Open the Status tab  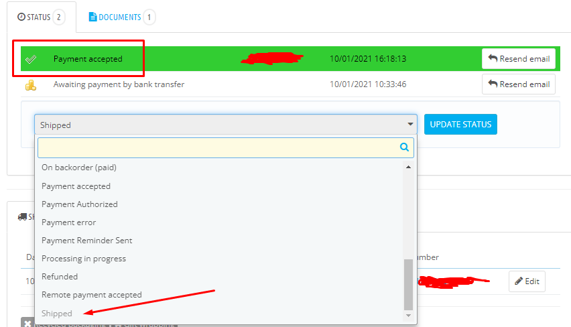coord(41,17)
